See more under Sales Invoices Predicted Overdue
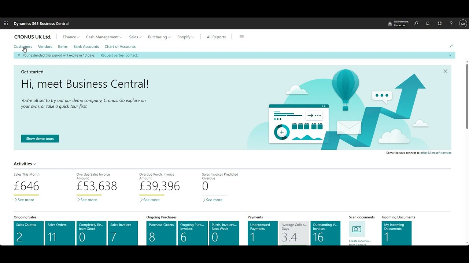This screenshot has height=263, width=469. click(x=213, y=200)
